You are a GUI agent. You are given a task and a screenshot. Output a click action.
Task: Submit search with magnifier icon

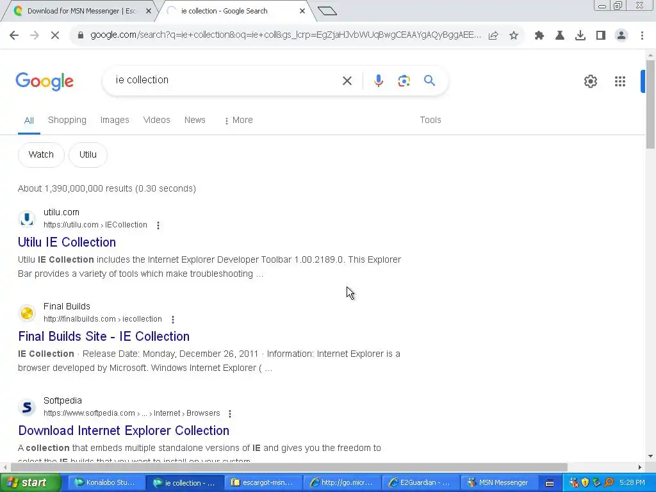pos(430,80)
